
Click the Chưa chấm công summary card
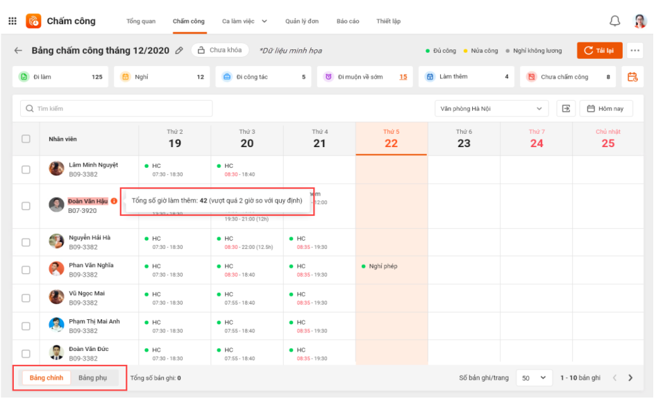pyautogui.click(x=568, y=77)
